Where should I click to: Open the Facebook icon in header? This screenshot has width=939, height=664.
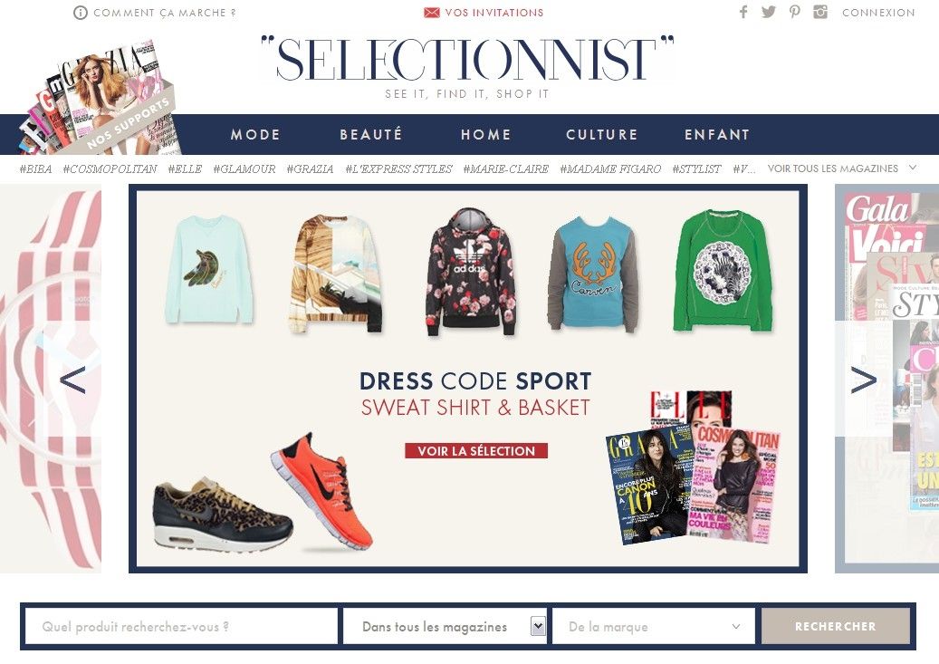coord(743,12)
